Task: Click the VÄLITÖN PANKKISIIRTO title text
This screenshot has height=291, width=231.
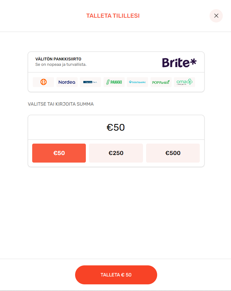Action: point(58,59)
